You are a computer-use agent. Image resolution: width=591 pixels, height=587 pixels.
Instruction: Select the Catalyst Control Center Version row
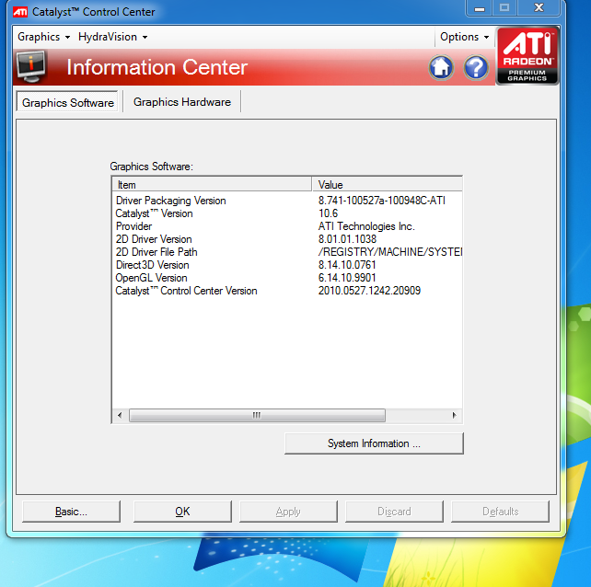pos(287,291)
